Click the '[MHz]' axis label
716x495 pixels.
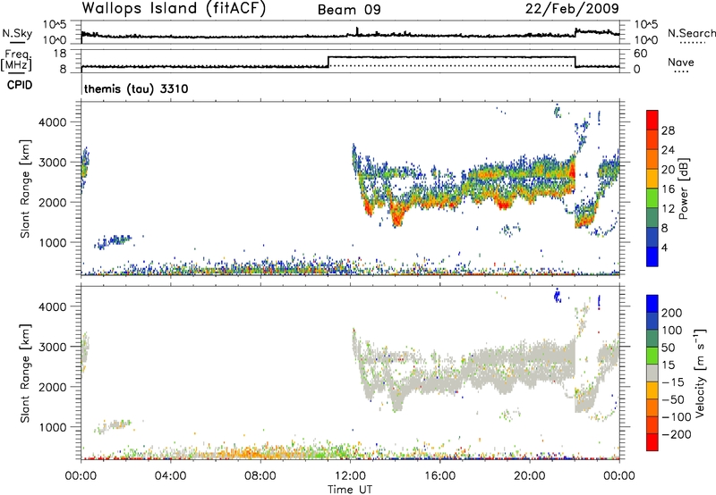16,64
